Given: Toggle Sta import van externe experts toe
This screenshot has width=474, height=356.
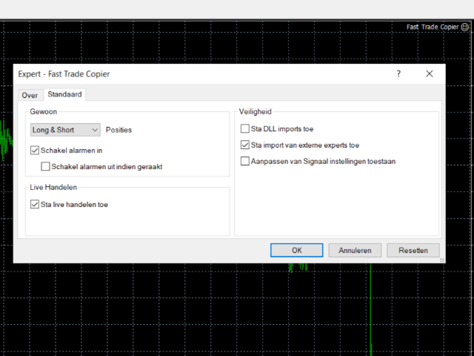Looking at the screenshot, I should point(245,145).
